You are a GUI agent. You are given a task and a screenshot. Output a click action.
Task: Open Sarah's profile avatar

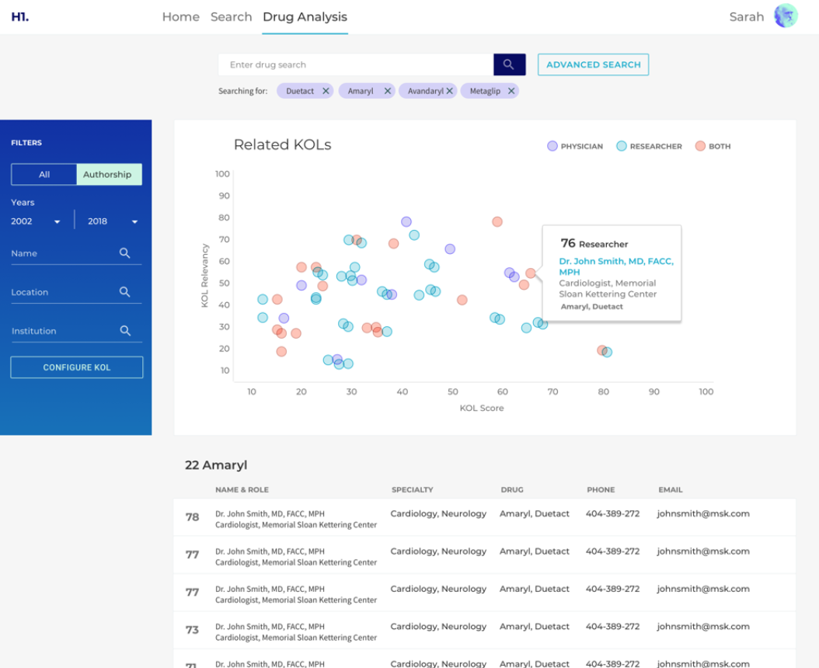786,16
